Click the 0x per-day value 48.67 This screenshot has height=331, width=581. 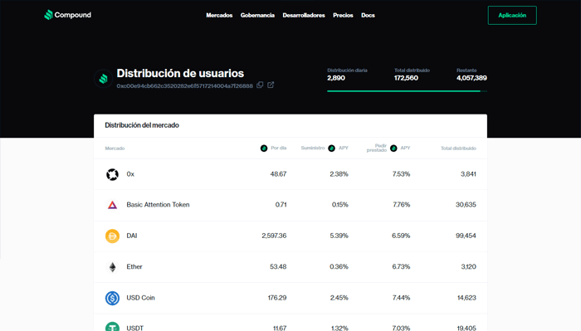(278, 174)
